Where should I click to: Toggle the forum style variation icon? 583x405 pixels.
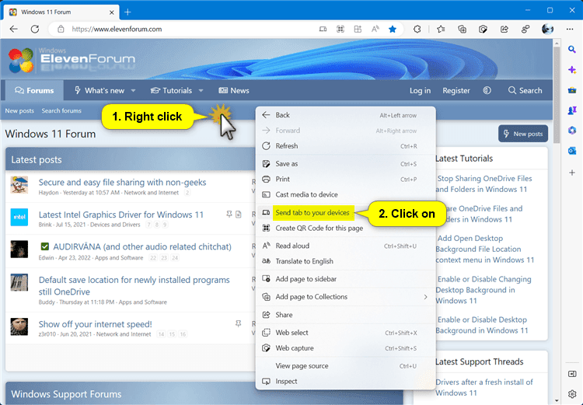[x=487, y=90]
